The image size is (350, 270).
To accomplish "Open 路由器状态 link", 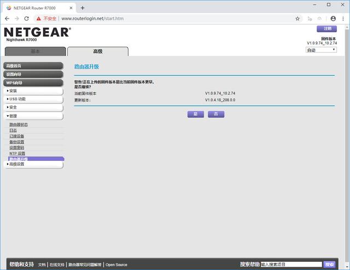I will (x=19, y=125).
